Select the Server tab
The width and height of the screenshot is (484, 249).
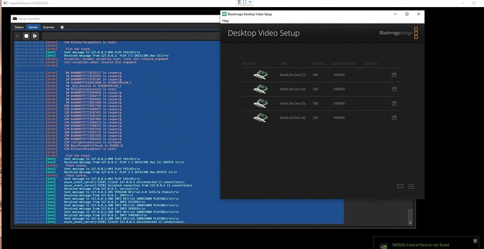(x=33, y=27)
